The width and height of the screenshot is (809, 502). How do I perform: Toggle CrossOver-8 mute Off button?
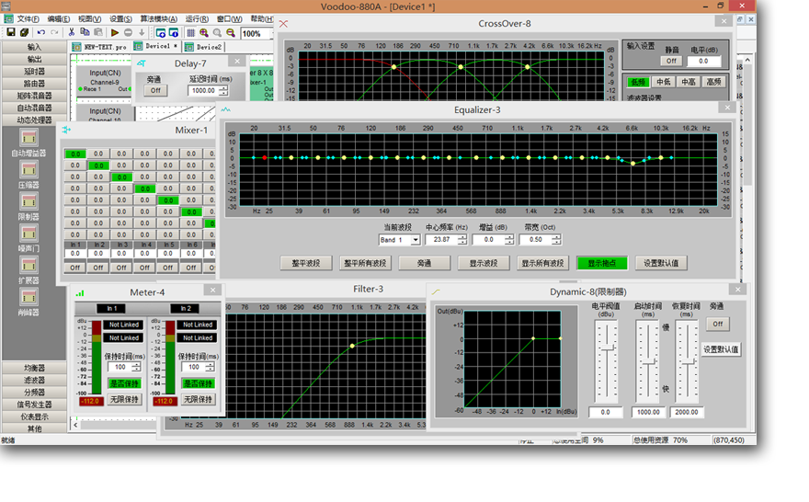671,61
